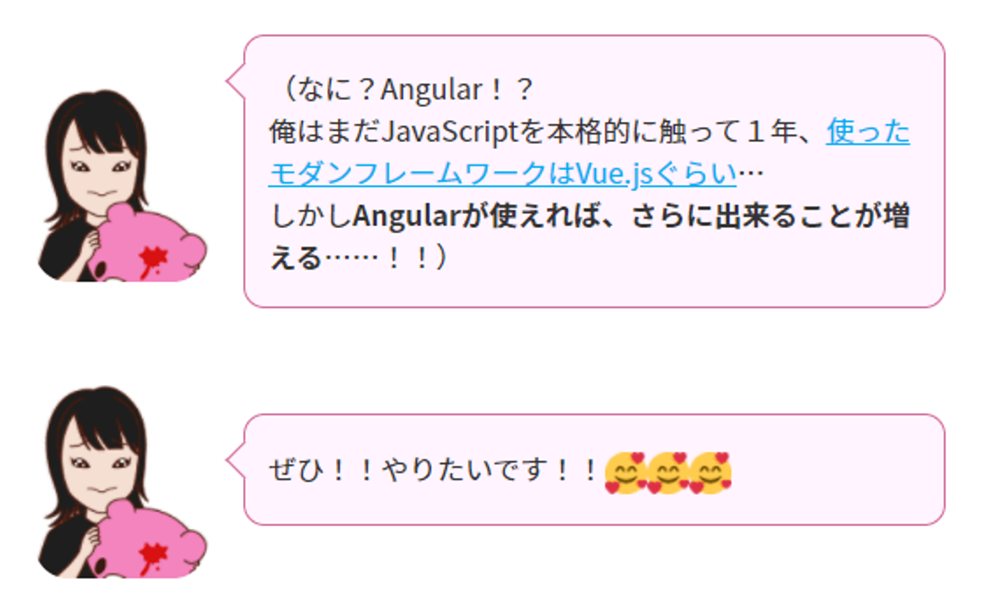Image resolution: width=983 pixels, height=600 pixels.
Task: Select the first smiling hearts emoji
Action: [625, 472]
